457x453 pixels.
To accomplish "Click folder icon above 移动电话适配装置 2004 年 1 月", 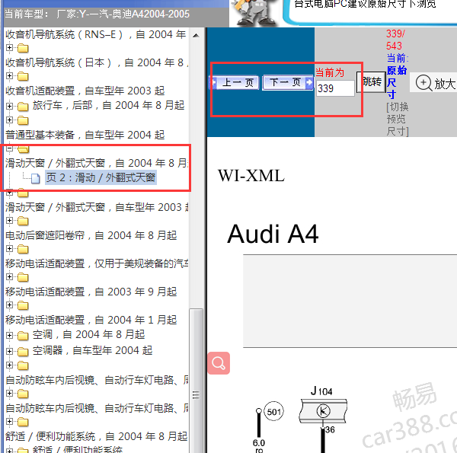I will coord(23,305).
